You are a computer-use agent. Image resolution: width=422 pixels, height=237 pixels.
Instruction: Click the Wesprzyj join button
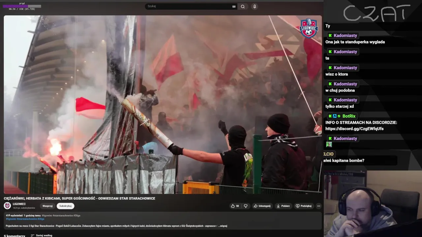[47, 206]
